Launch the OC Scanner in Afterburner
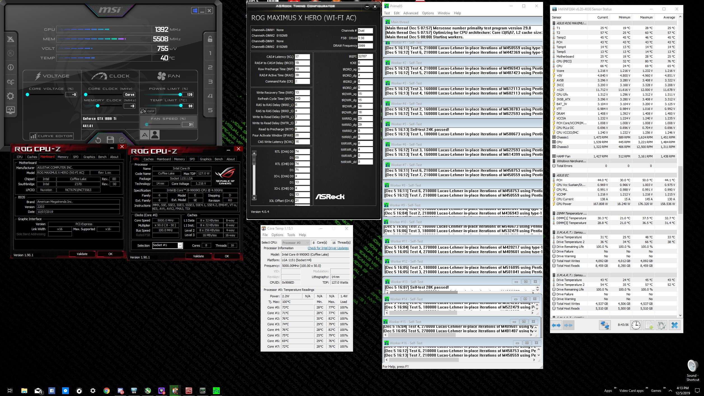The width and height of the screenshot is (704, 396). coord(10,82)
